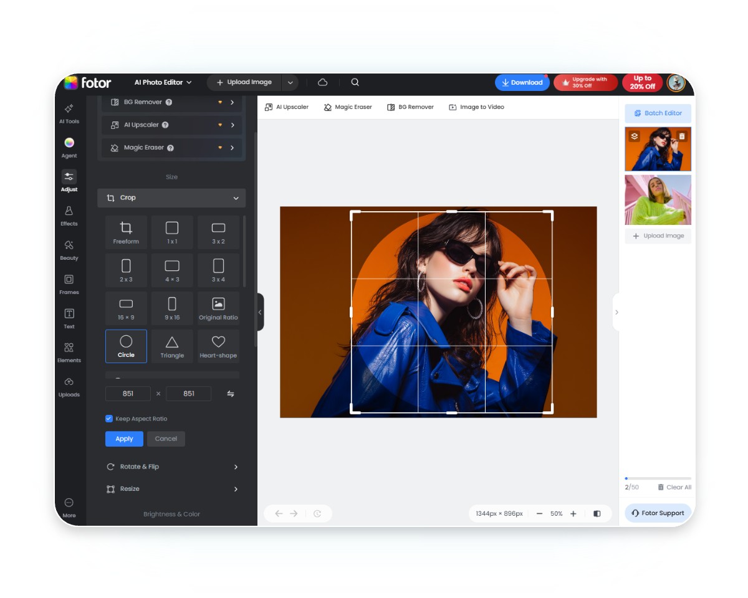The image size is (748, 598).
Task: Open the AI Photo Editor dropdown menu
Action: 163,82
